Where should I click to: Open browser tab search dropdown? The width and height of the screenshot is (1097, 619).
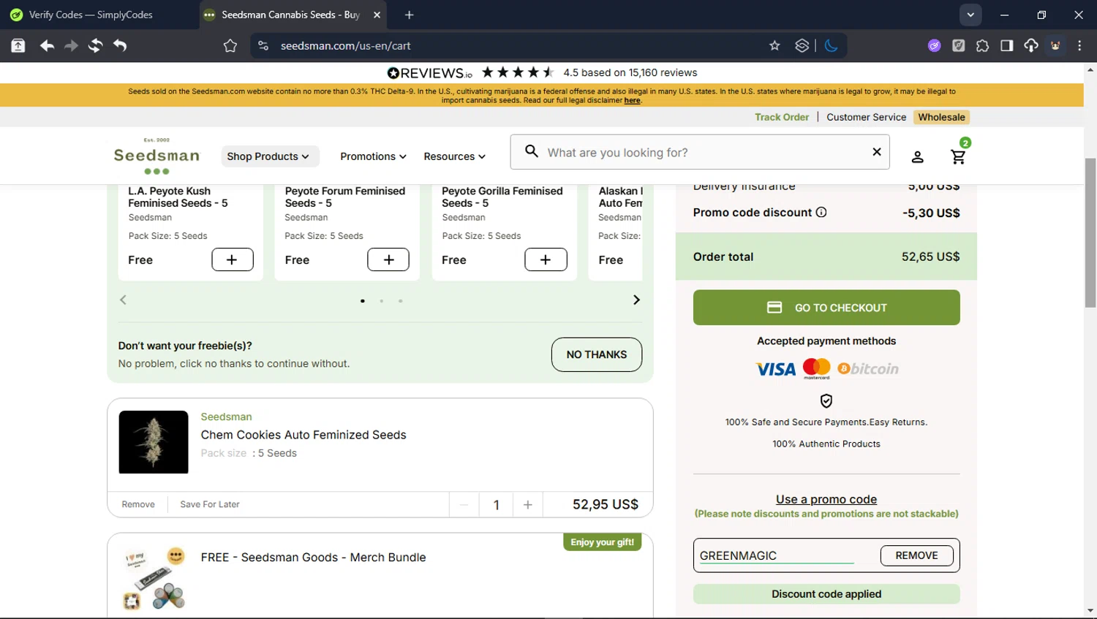(x=970, y=15)
